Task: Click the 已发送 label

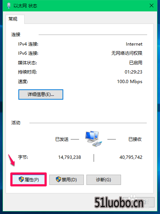Action: coord(62,139)
